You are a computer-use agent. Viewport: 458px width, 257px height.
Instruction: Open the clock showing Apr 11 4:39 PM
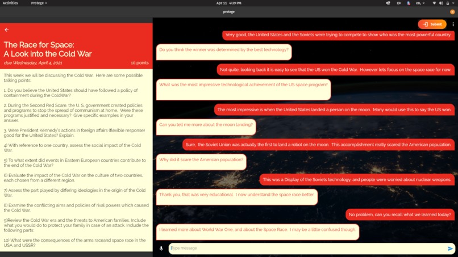click(x=228, y=3)
